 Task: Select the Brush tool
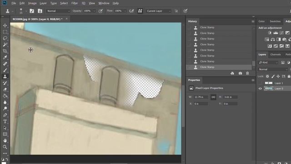(x=5, y=70)
